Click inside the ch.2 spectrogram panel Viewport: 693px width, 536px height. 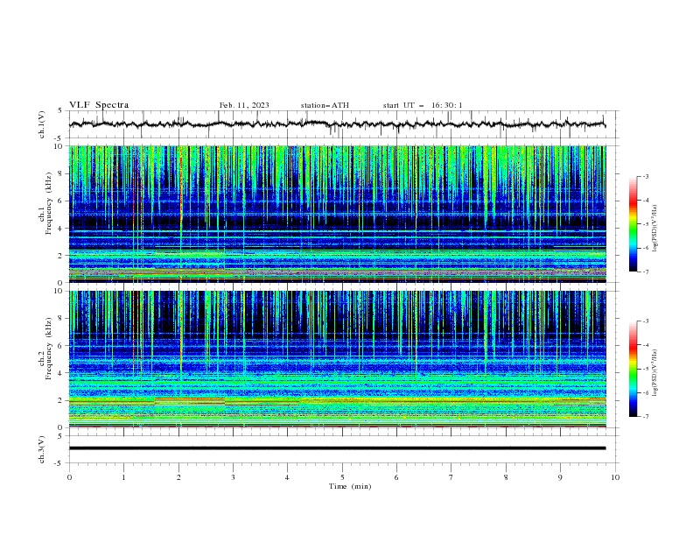click(337, 359)
